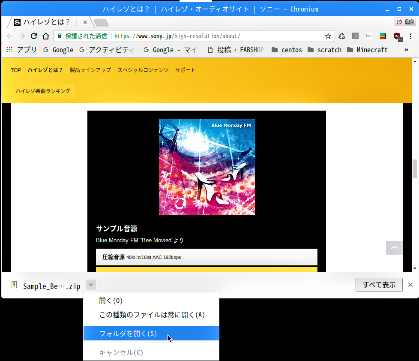
Task: Open サポート navigation link
Action: pos(186,70)
